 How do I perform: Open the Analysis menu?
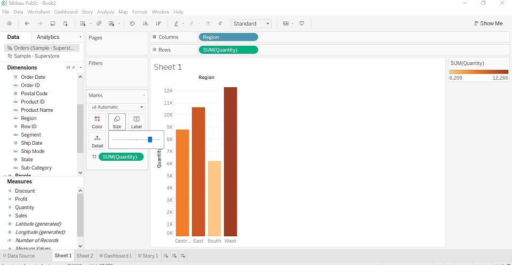click(x=106, y=12)
